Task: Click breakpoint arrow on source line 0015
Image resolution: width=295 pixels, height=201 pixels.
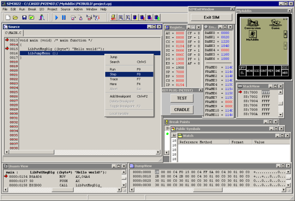Action: coord(7,49)
